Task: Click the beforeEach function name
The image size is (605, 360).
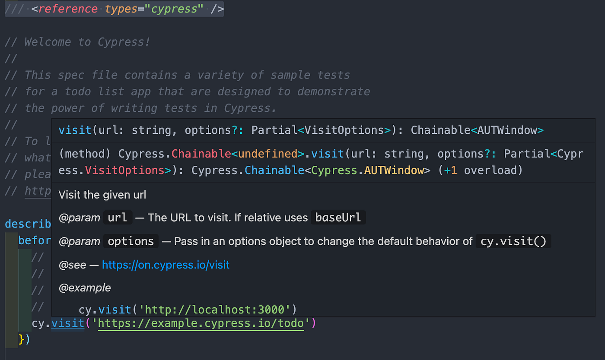Action: tap(35, 240)
